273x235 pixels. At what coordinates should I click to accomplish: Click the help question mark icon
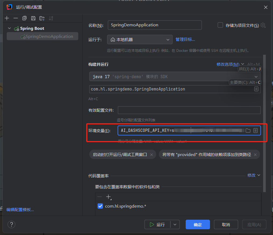[12, 225]
